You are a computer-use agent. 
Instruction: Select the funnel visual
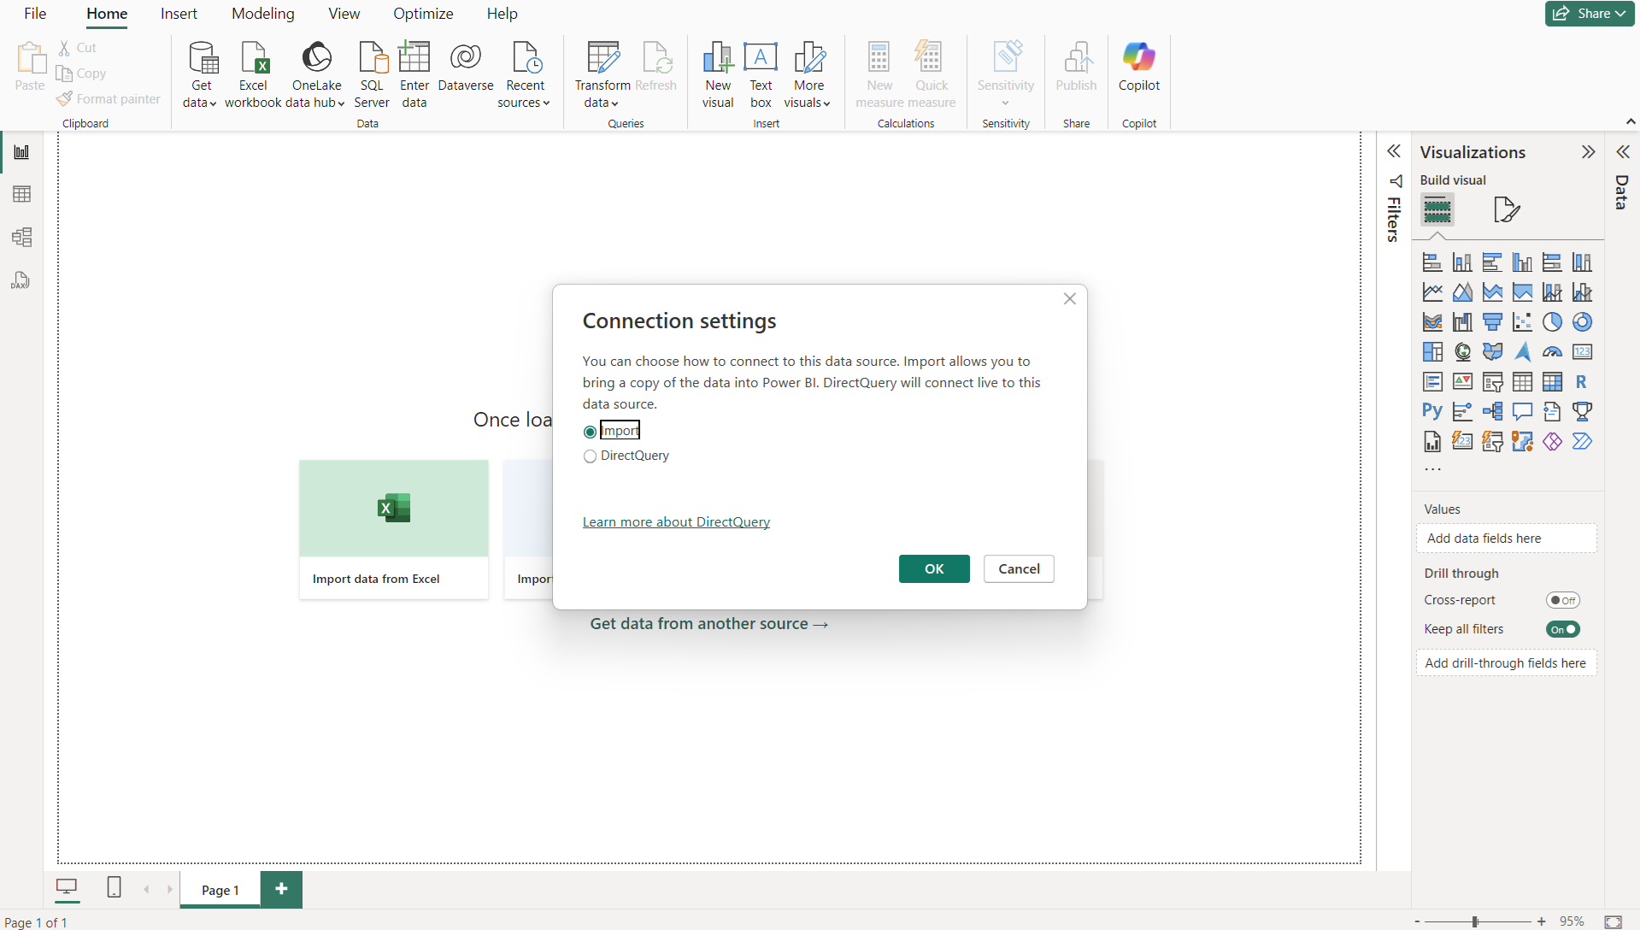click(1492, 322)
